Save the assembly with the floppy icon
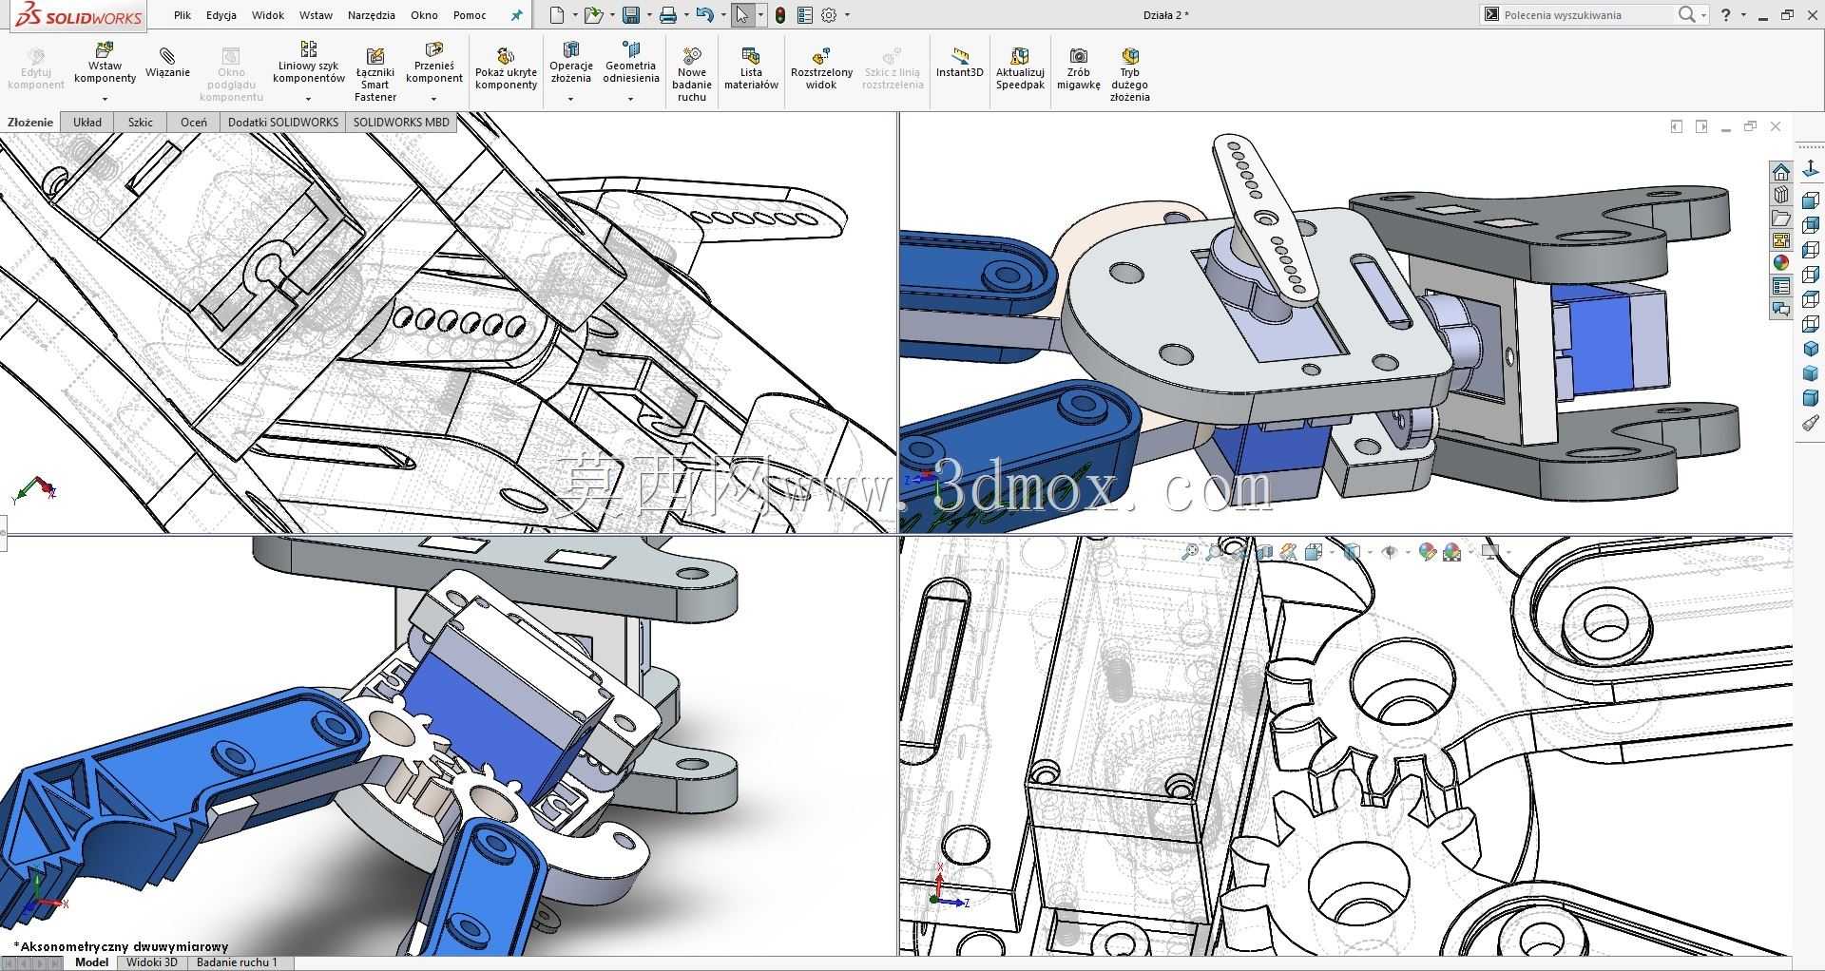Screen dimensions: 1825x971 (631, 15)
